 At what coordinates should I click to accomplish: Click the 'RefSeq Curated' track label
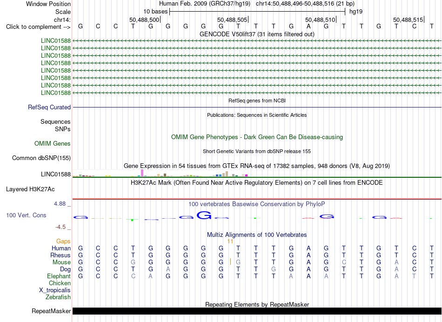[x=49, y=107]
